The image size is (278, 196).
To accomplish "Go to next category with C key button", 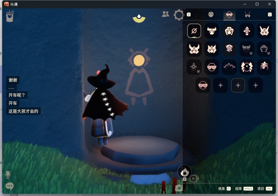I will 270,15.
